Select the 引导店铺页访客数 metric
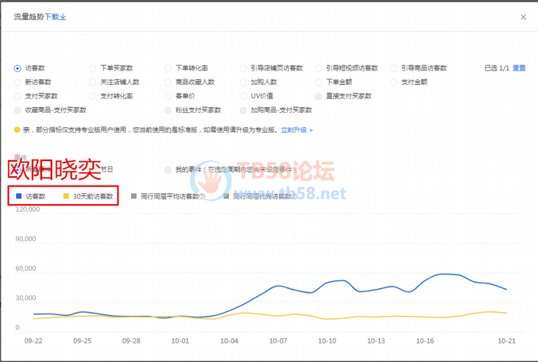This screenshot has height=362, width=538. click(243, 68)
